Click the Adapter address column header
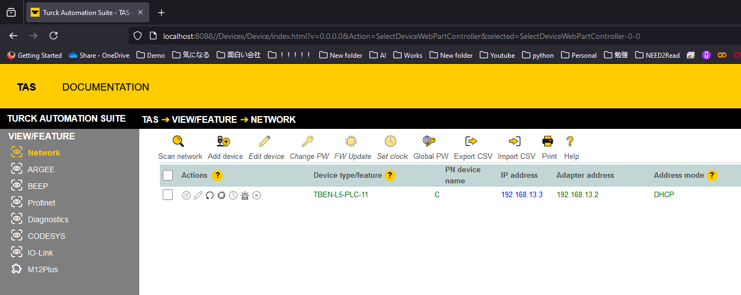This screenshot has height=295, width=741. (x=585, y=176)
